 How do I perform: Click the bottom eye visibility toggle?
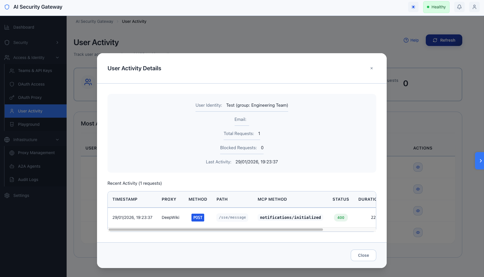tap(418, 232)
